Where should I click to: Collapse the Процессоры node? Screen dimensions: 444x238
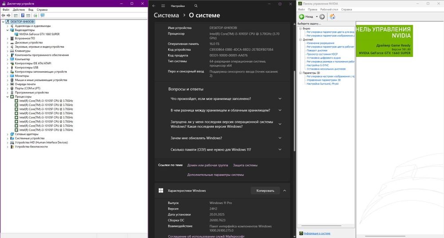pyautogui.click(x=8, y=97)
